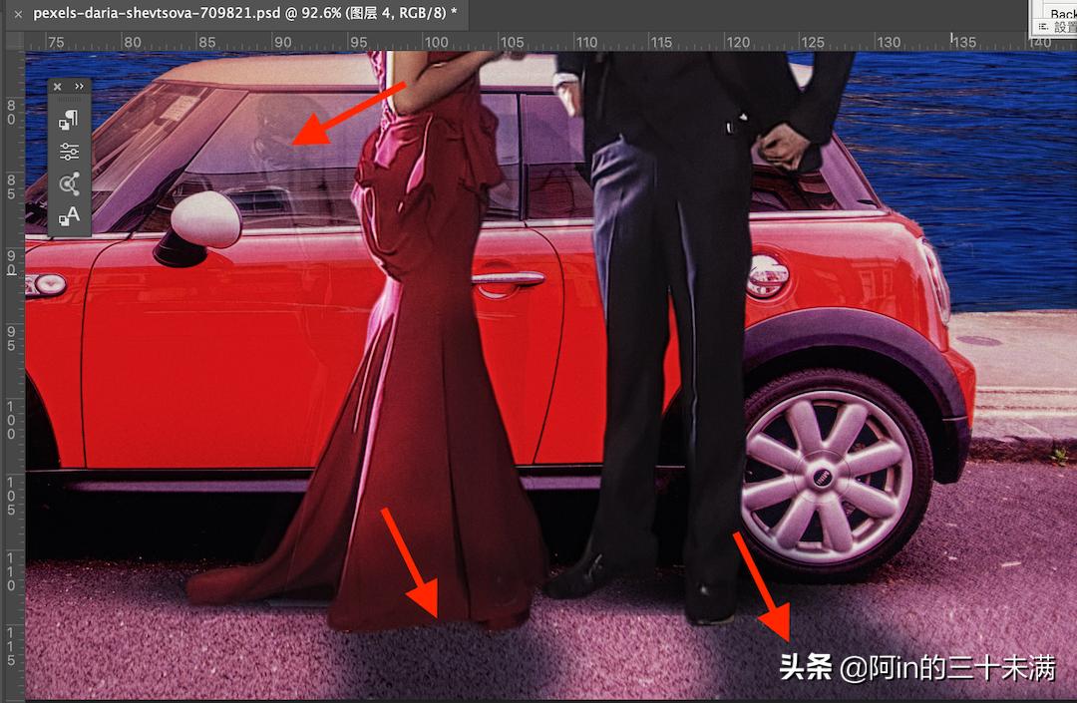Click the share-nodes icon in floating panel
Viewport: 1077px width, 703px height.
69,183
